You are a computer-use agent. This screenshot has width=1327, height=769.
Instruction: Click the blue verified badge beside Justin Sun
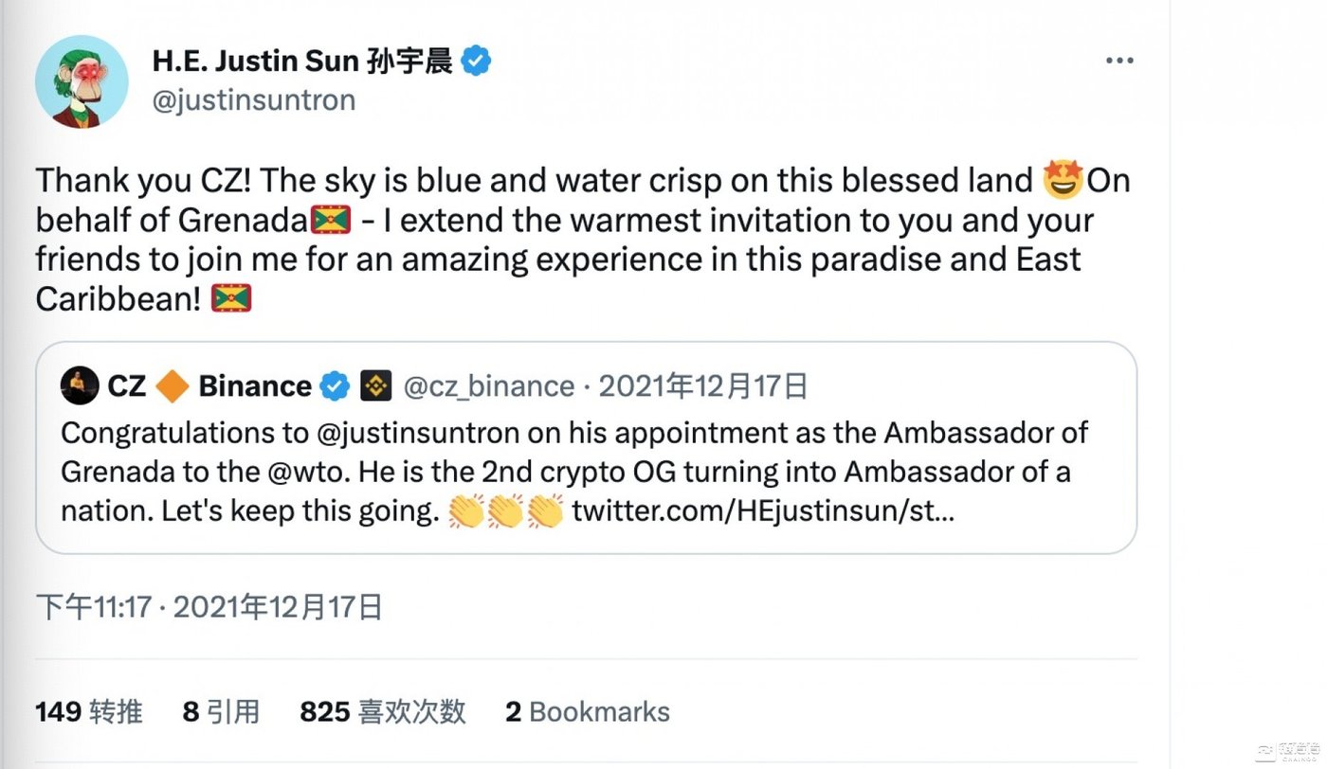476,63
